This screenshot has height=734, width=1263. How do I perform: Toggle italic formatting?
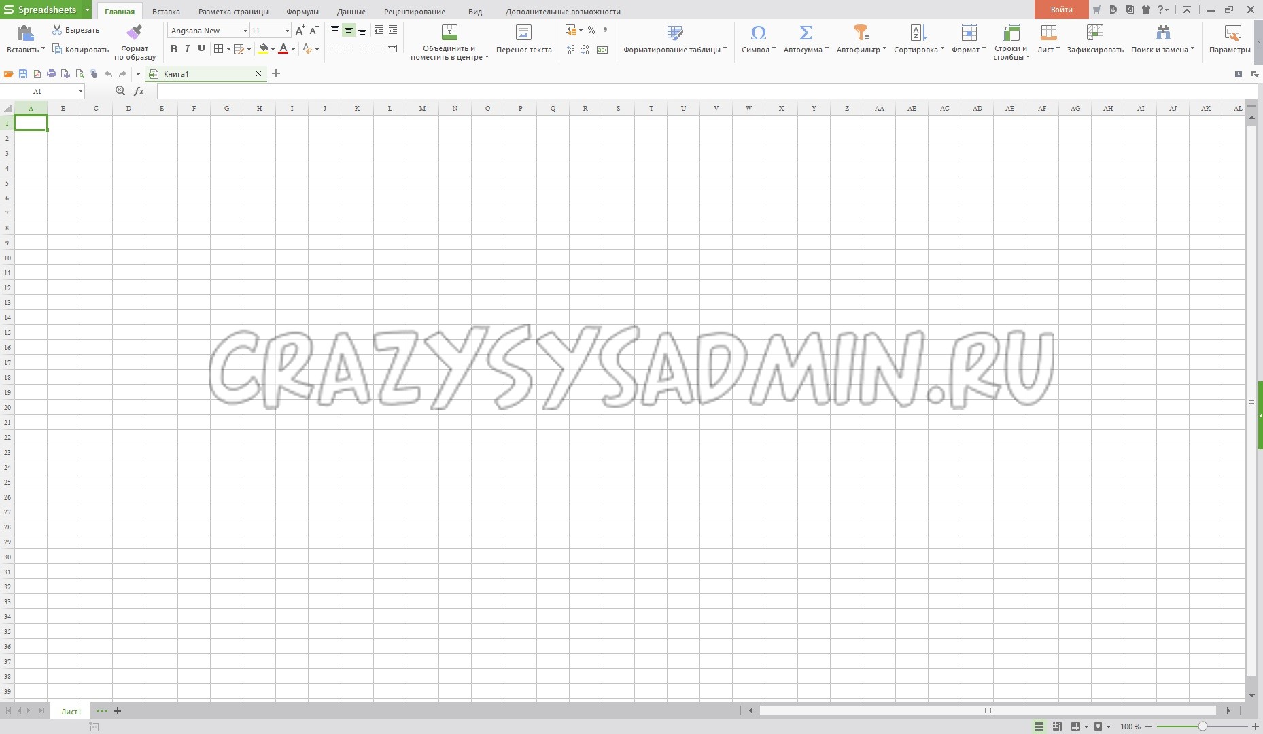coord(188,49)
